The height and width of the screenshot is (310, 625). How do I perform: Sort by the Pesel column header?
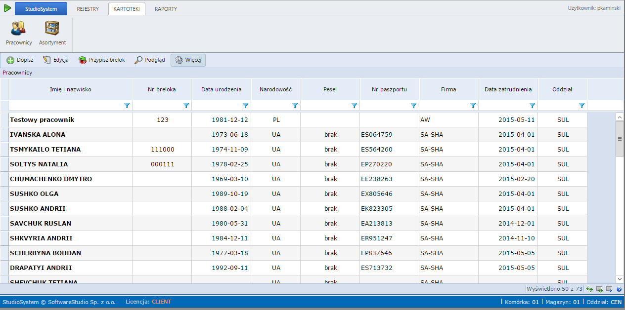(330, 89)
